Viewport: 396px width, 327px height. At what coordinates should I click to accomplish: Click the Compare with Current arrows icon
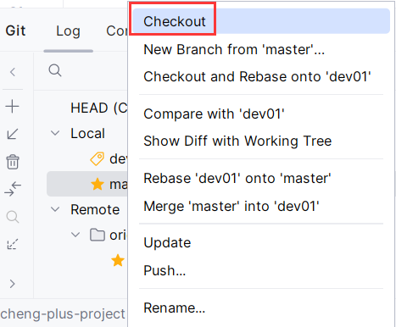13,189
